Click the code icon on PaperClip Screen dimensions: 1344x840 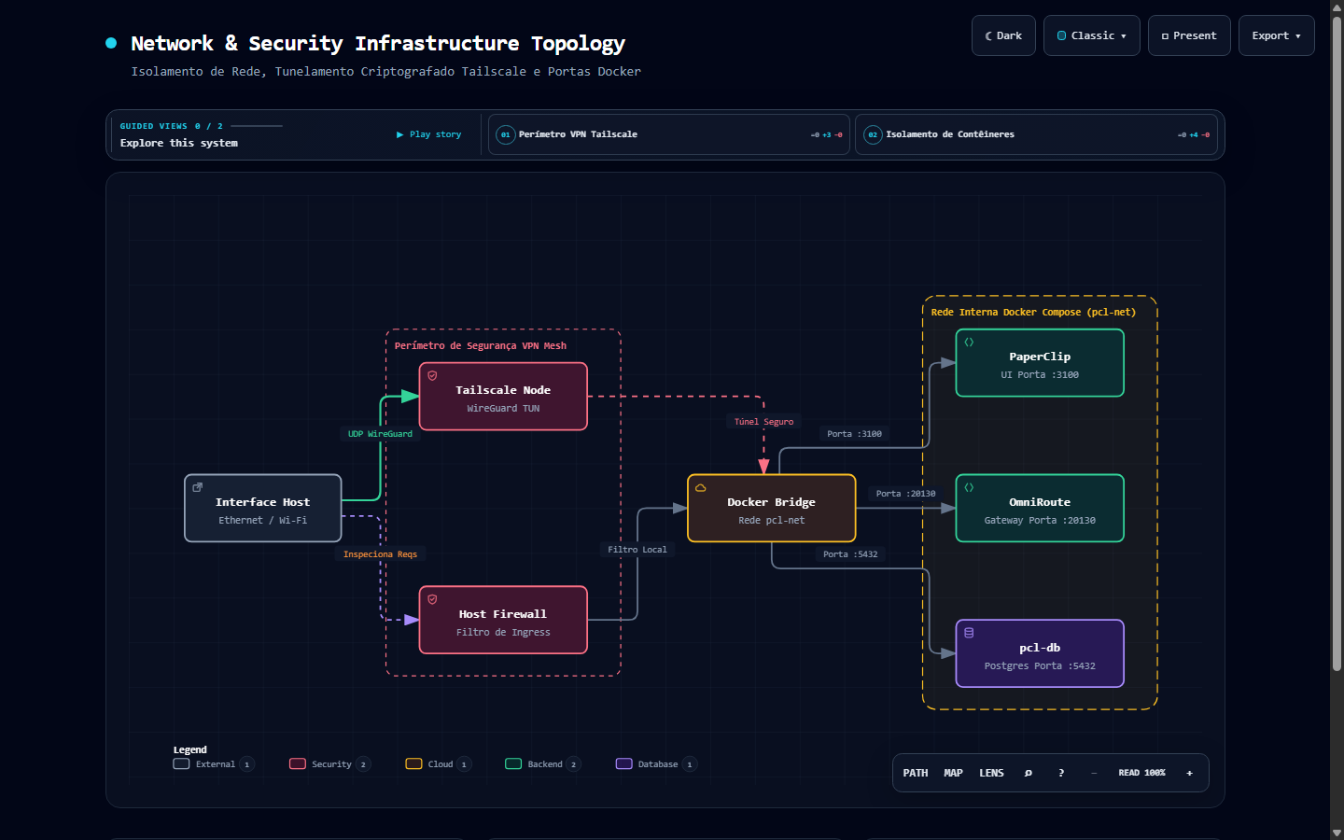[969, 342]
